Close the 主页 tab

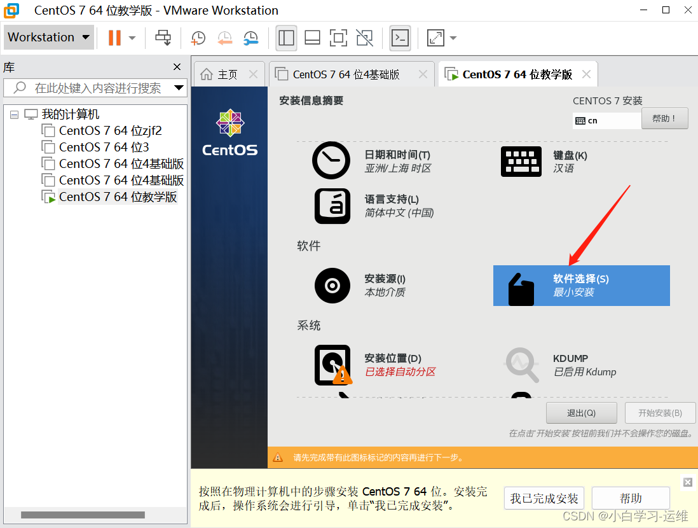pos(253,74)
